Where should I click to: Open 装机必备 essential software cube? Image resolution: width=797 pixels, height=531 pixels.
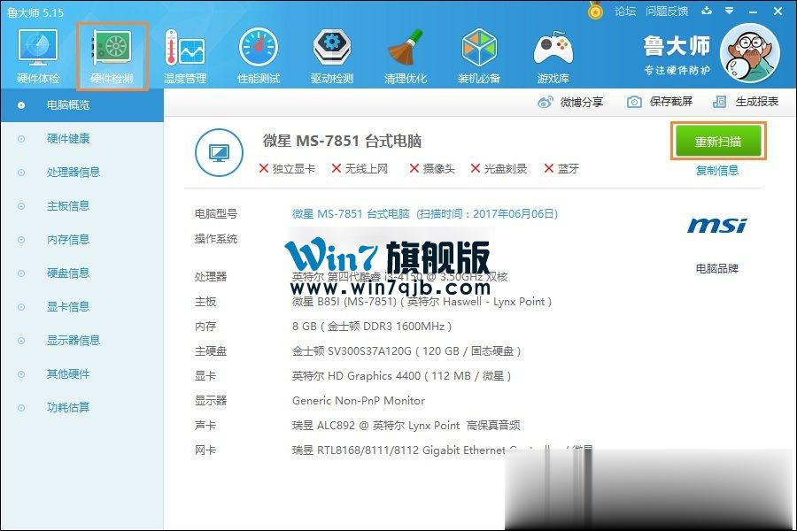[479, 57]
